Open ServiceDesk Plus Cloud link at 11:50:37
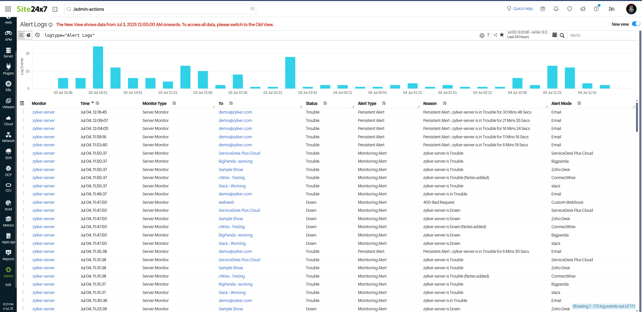The width and height of the screenshot is (642, 312). (x=239, y=153)
